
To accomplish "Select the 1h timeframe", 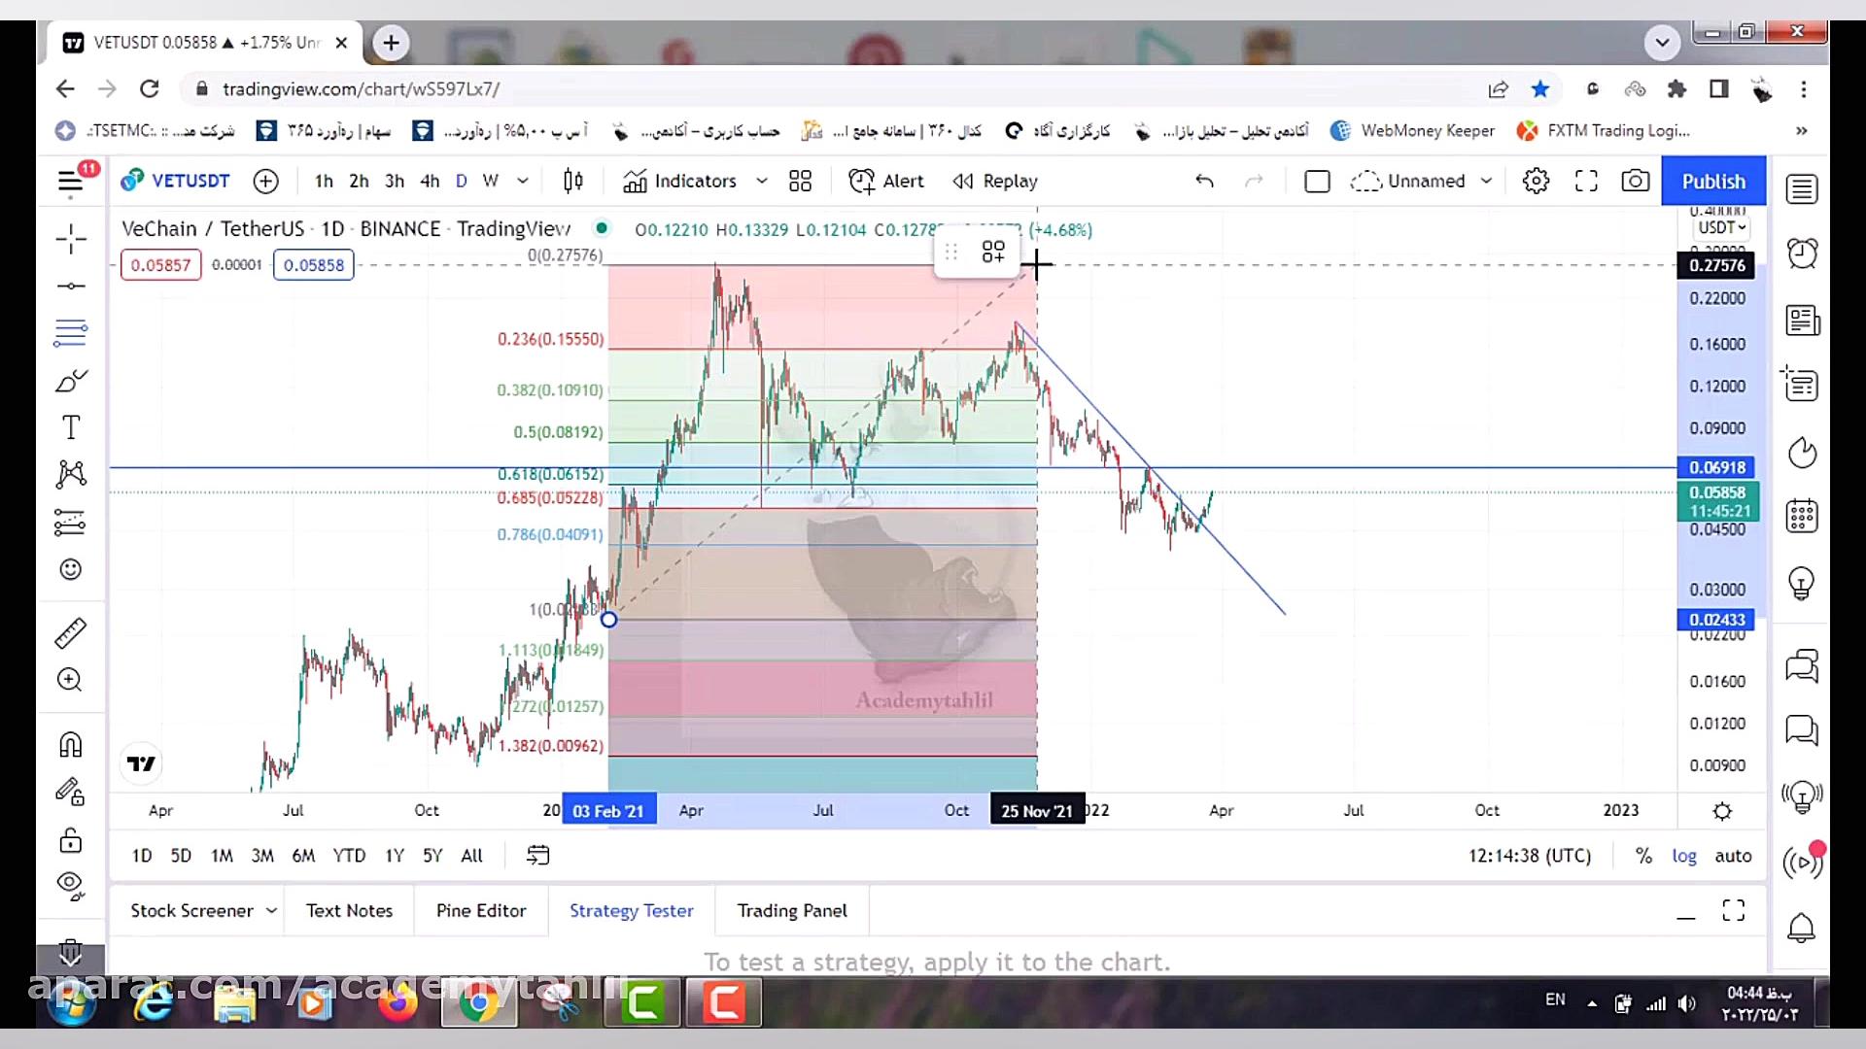I will pos(324,181).
